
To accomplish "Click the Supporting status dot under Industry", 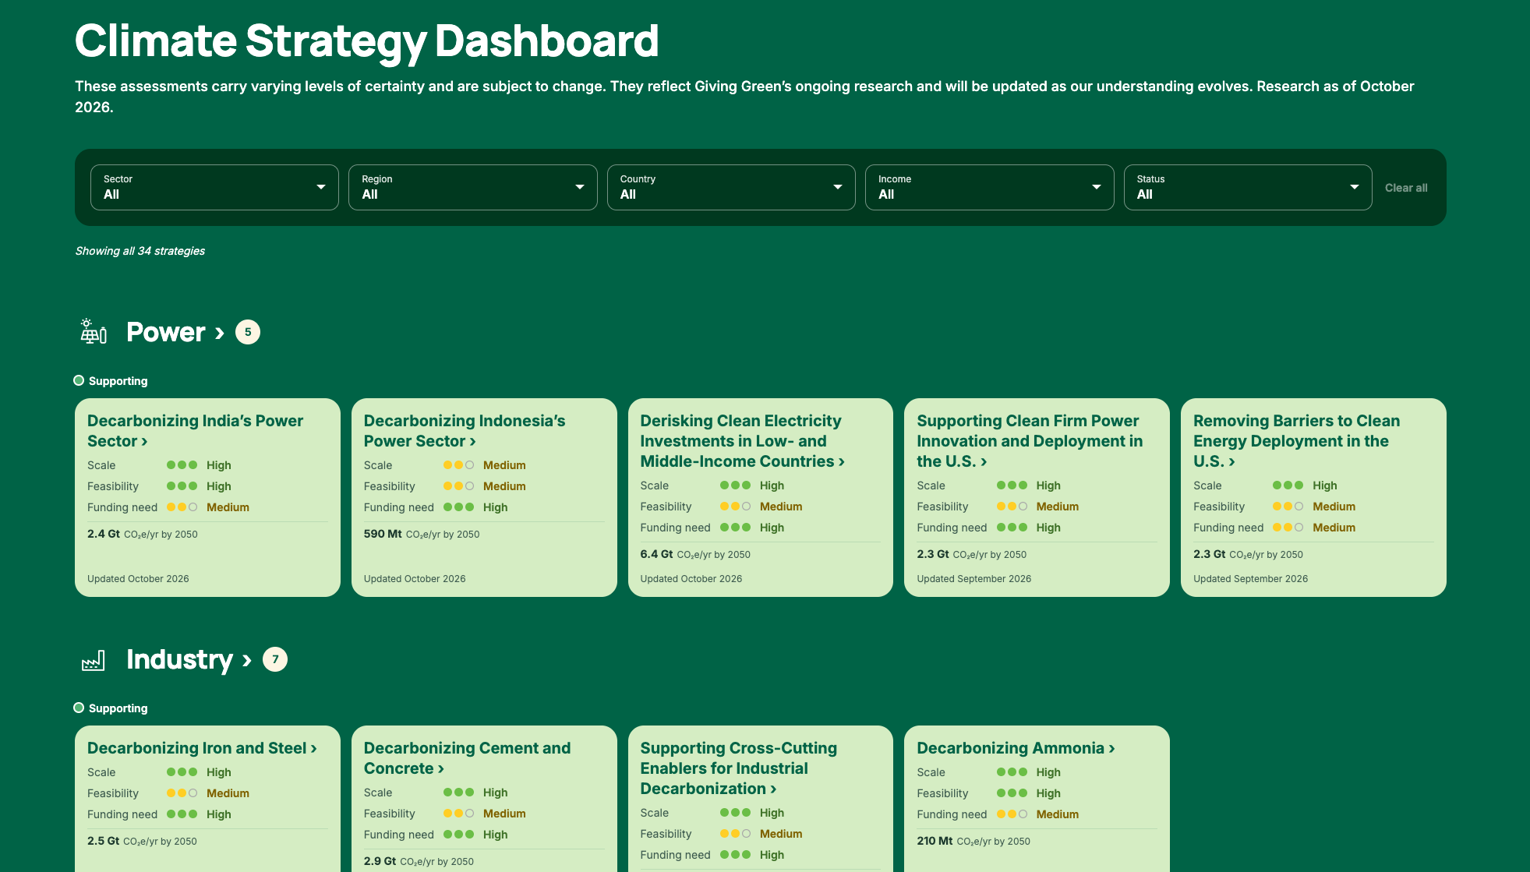I will pos(79,708).
